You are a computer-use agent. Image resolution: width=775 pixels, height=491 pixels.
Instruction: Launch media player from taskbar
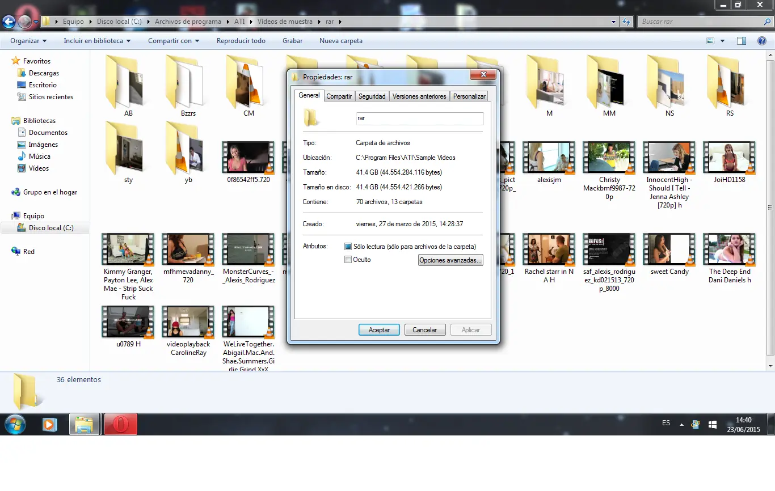(x=50, y=424)
